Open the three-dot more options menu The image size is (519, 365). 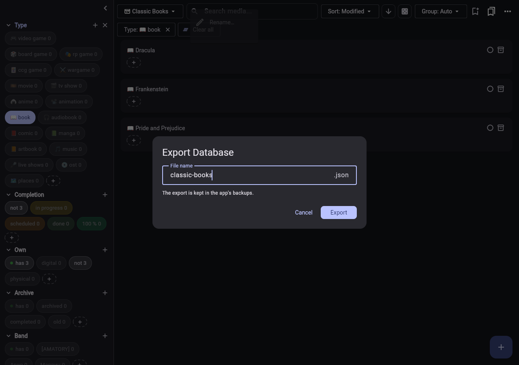tap(508, 11)
